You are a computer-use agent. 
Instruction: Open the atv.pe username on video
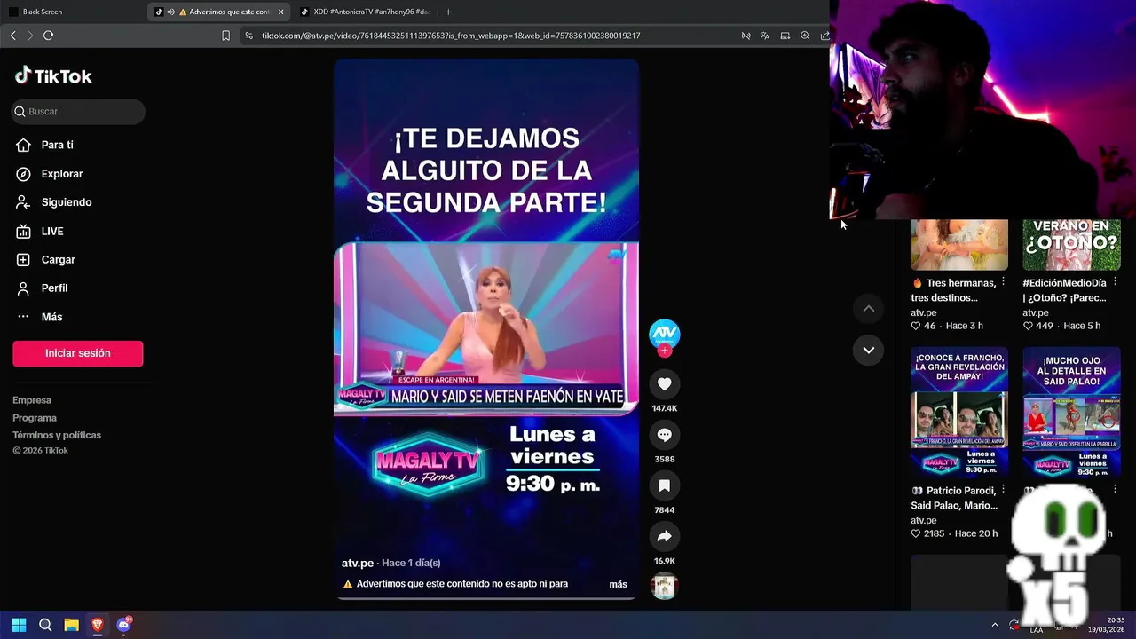click(x=357, y=563)
